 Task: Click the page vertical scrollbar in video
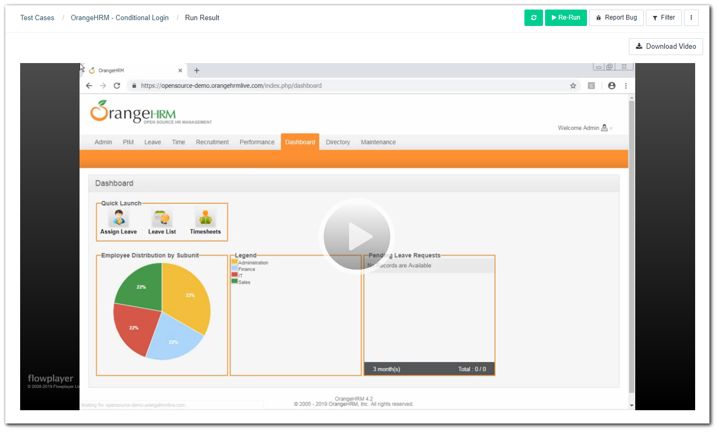point(632,246)
